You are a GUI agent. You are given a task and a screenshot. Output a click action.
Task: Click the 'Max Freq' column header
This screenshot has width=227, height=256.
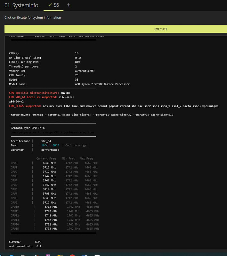click(86, 158)
